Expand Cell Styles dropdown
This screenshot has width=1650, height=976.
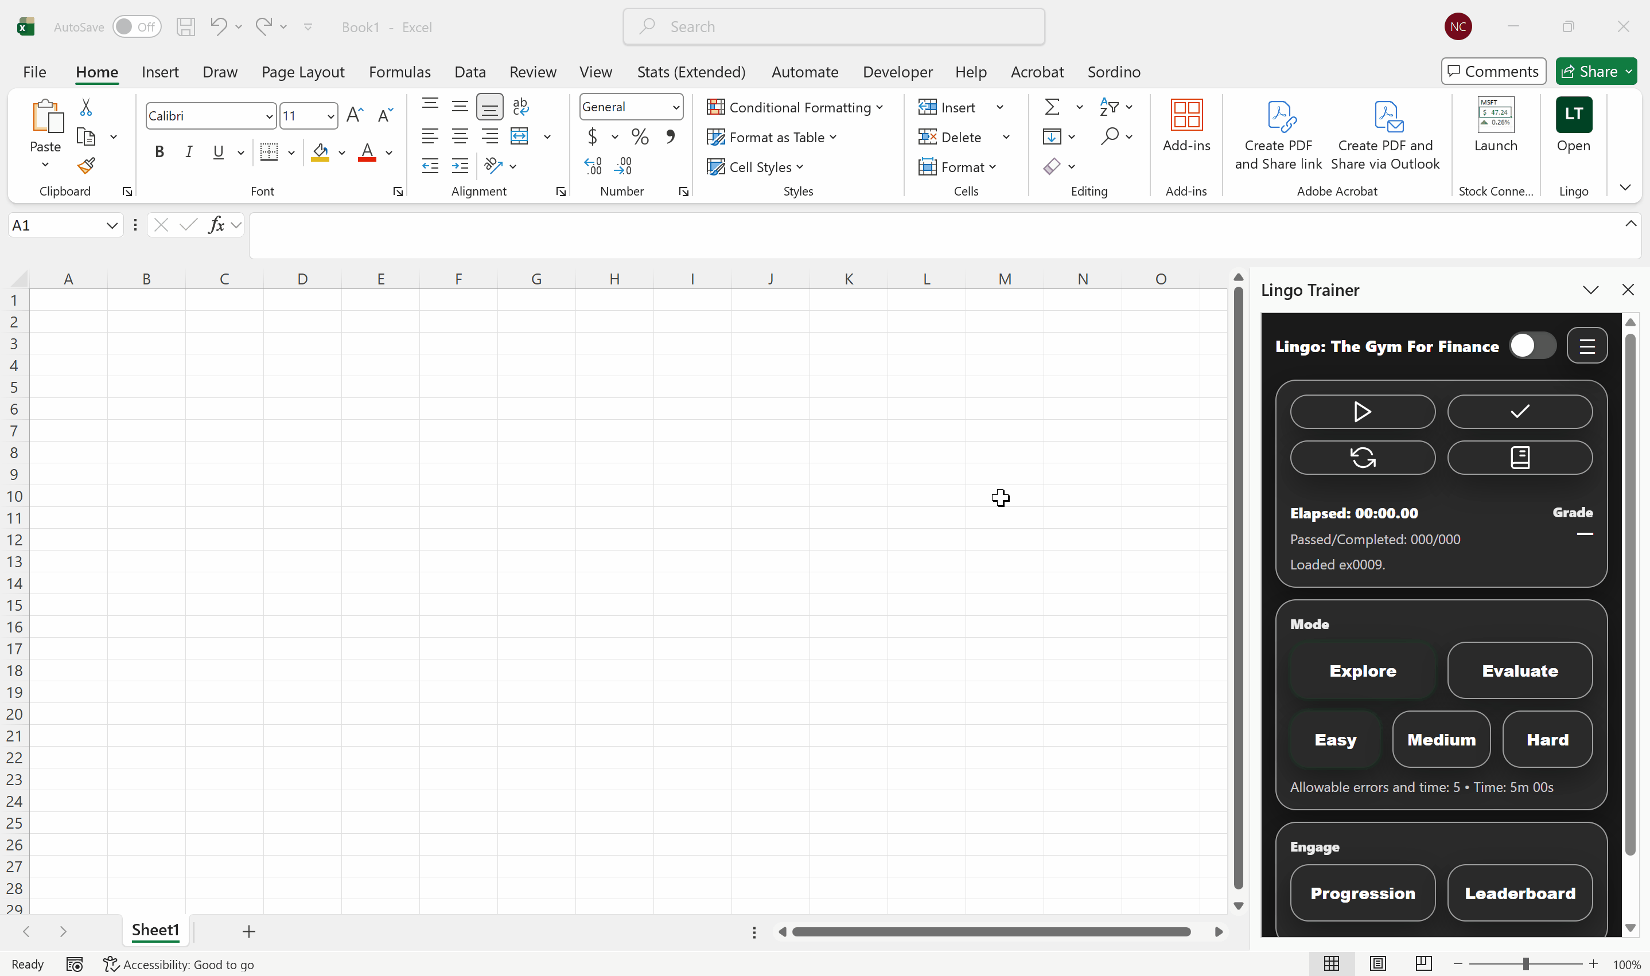(799, 167)
